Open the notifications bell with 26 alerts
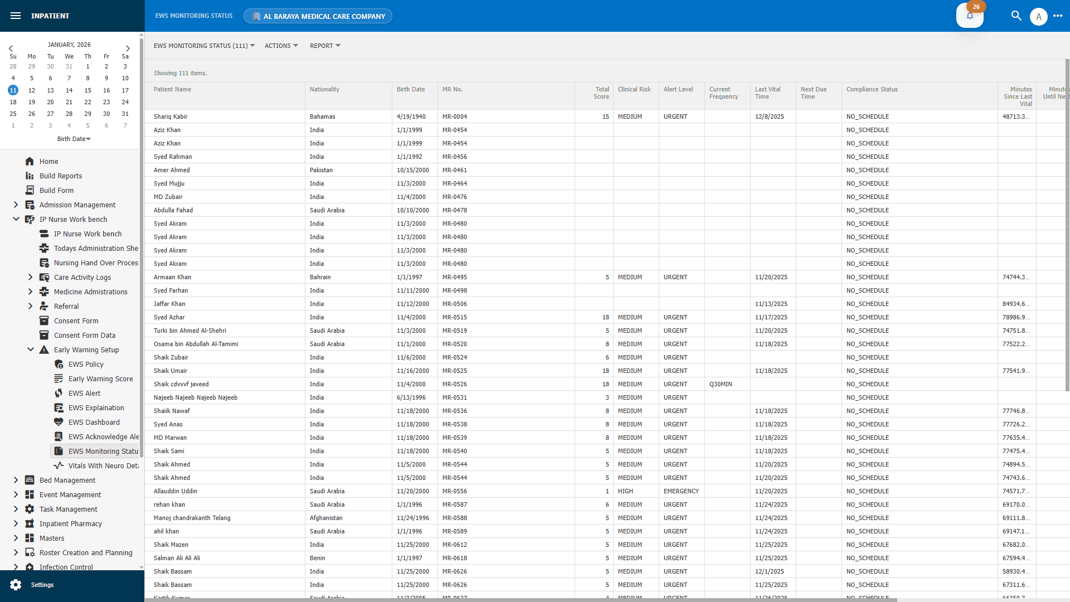 [x=969, y=16]
